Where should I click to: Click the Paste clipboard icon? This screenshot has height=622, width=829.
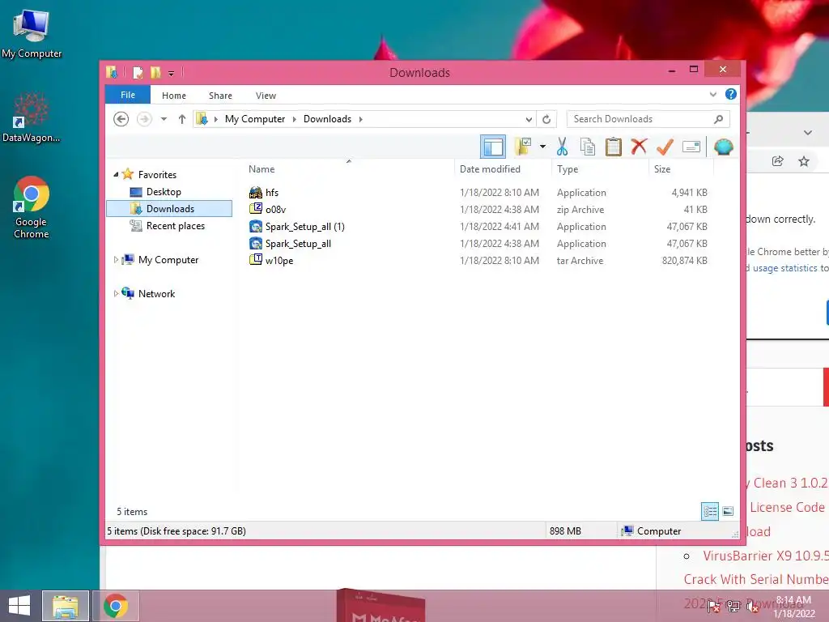click(614, 147)
